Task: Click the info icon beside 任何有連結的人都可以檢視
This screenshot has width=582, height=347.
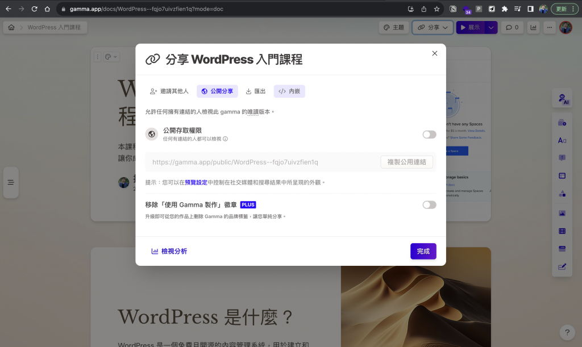Action: coord(225,139)
